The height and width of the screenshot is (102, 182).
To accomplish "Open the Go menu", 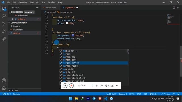I will [38, 3].
